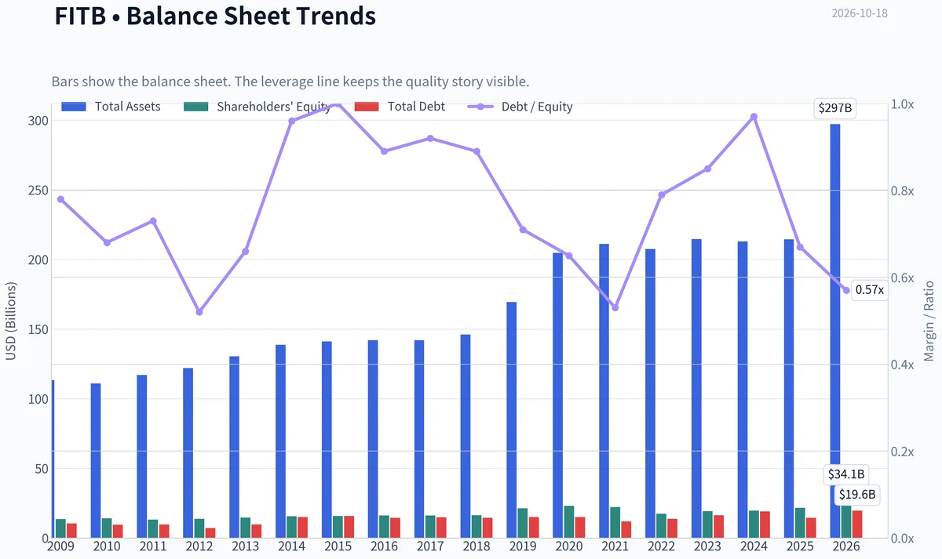This screenshot has width=942, height=559.
Task: Select the 2019 Total Assets bar
Action: [x=511, y=419]
